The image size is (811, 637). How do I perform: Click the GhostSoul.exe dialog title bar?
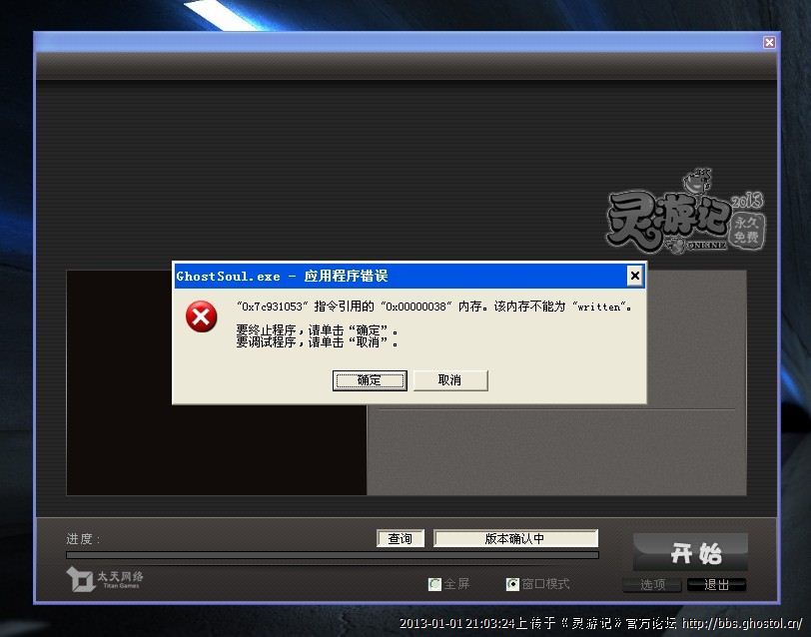pyautogui.click(x=400, y=276)
